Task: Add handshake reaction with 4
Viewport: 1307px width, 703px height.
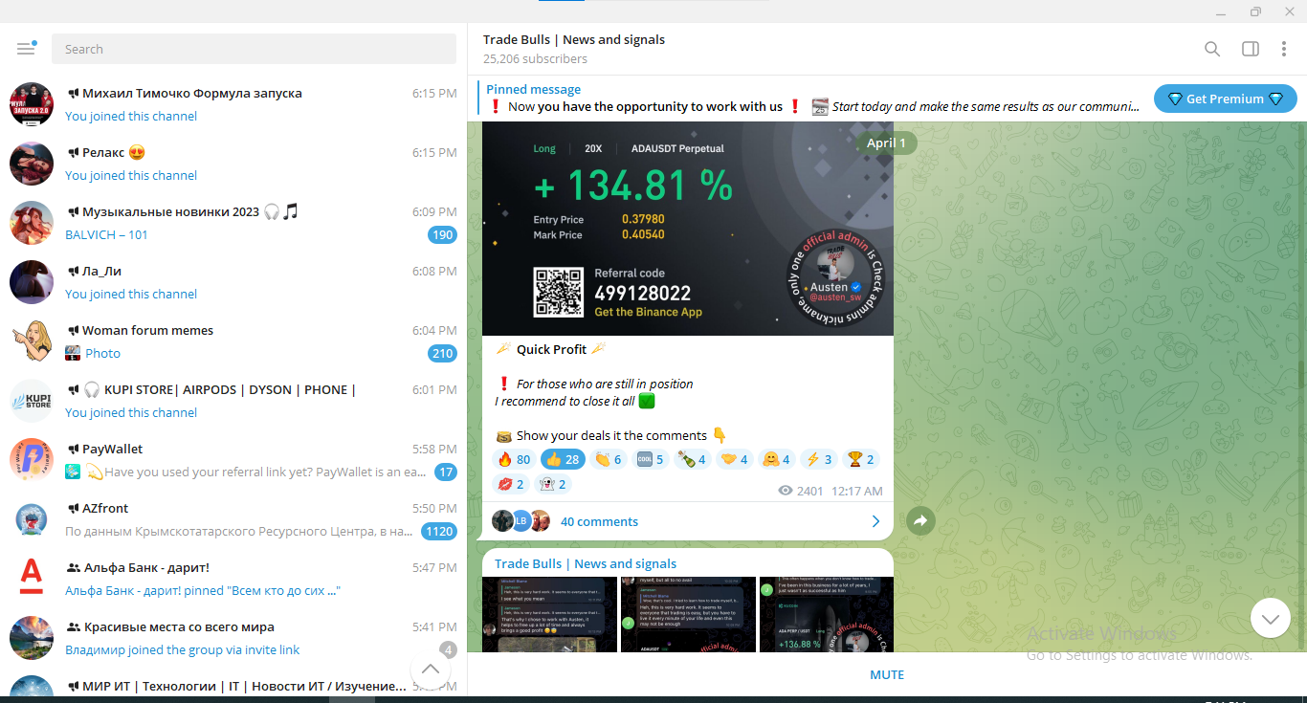Action: point(734,459)
